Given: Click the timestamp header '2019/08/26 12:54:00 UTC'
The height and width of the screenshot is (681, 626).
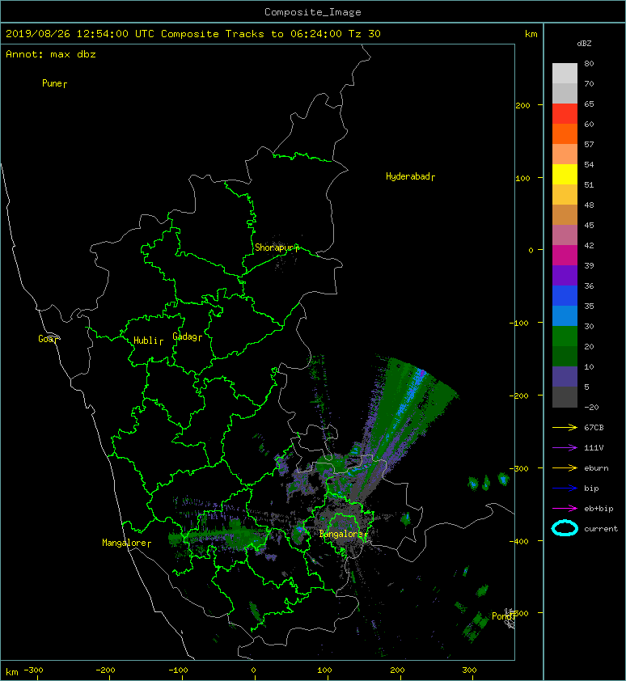Looking at the screenshot, I should coord(80,34).
